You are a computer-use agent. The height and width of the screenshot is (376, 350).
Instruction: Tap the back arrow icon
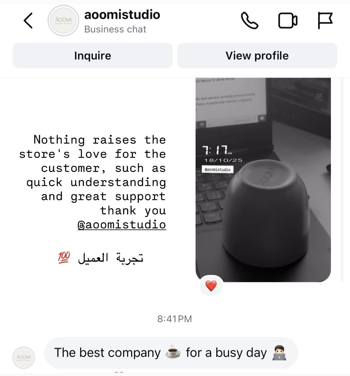[x=28, y=21]
